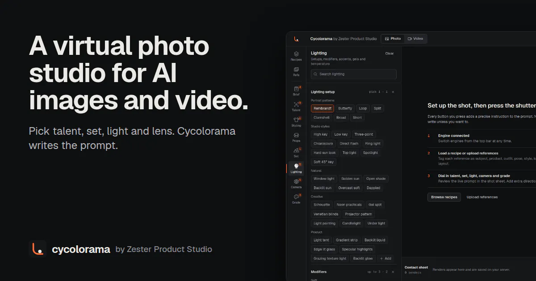Select the Hard sun look chip

(x=325, y=153)
